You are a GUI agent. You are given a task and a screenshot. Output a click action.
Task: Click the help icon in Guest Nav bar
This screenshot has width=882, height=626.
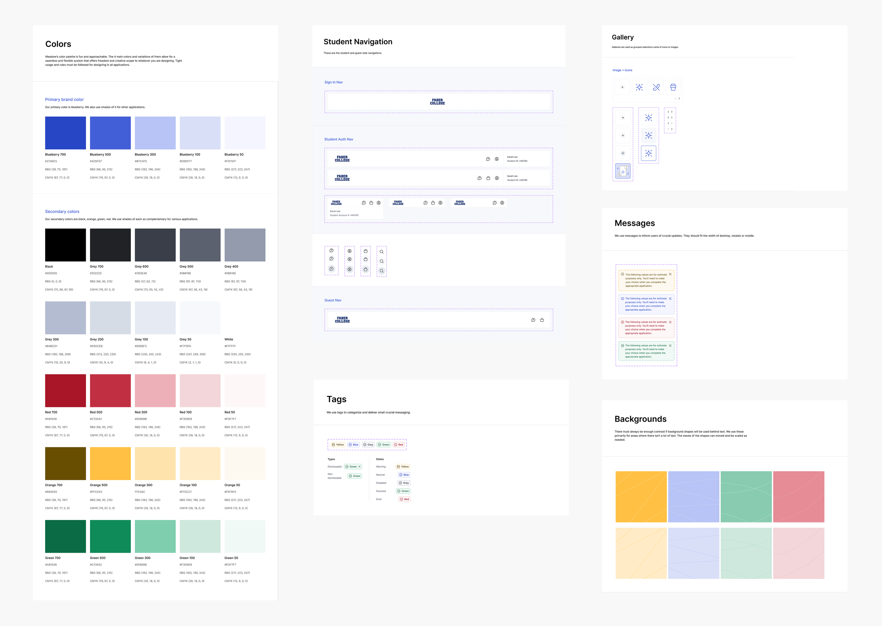[533, 320]
